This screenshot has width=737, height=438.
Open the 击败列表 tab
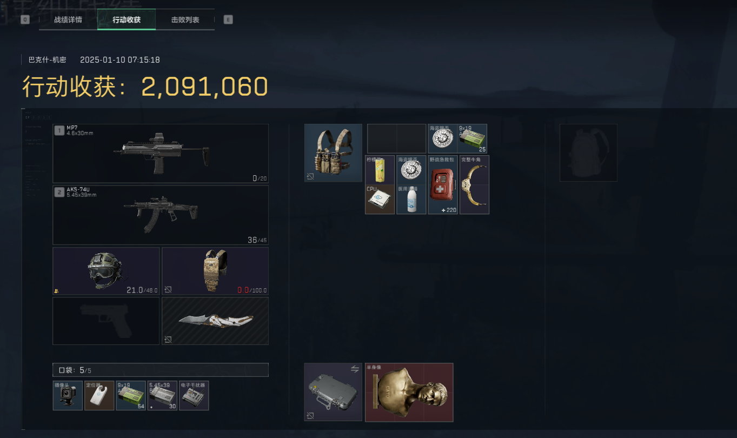click(185, 19)
